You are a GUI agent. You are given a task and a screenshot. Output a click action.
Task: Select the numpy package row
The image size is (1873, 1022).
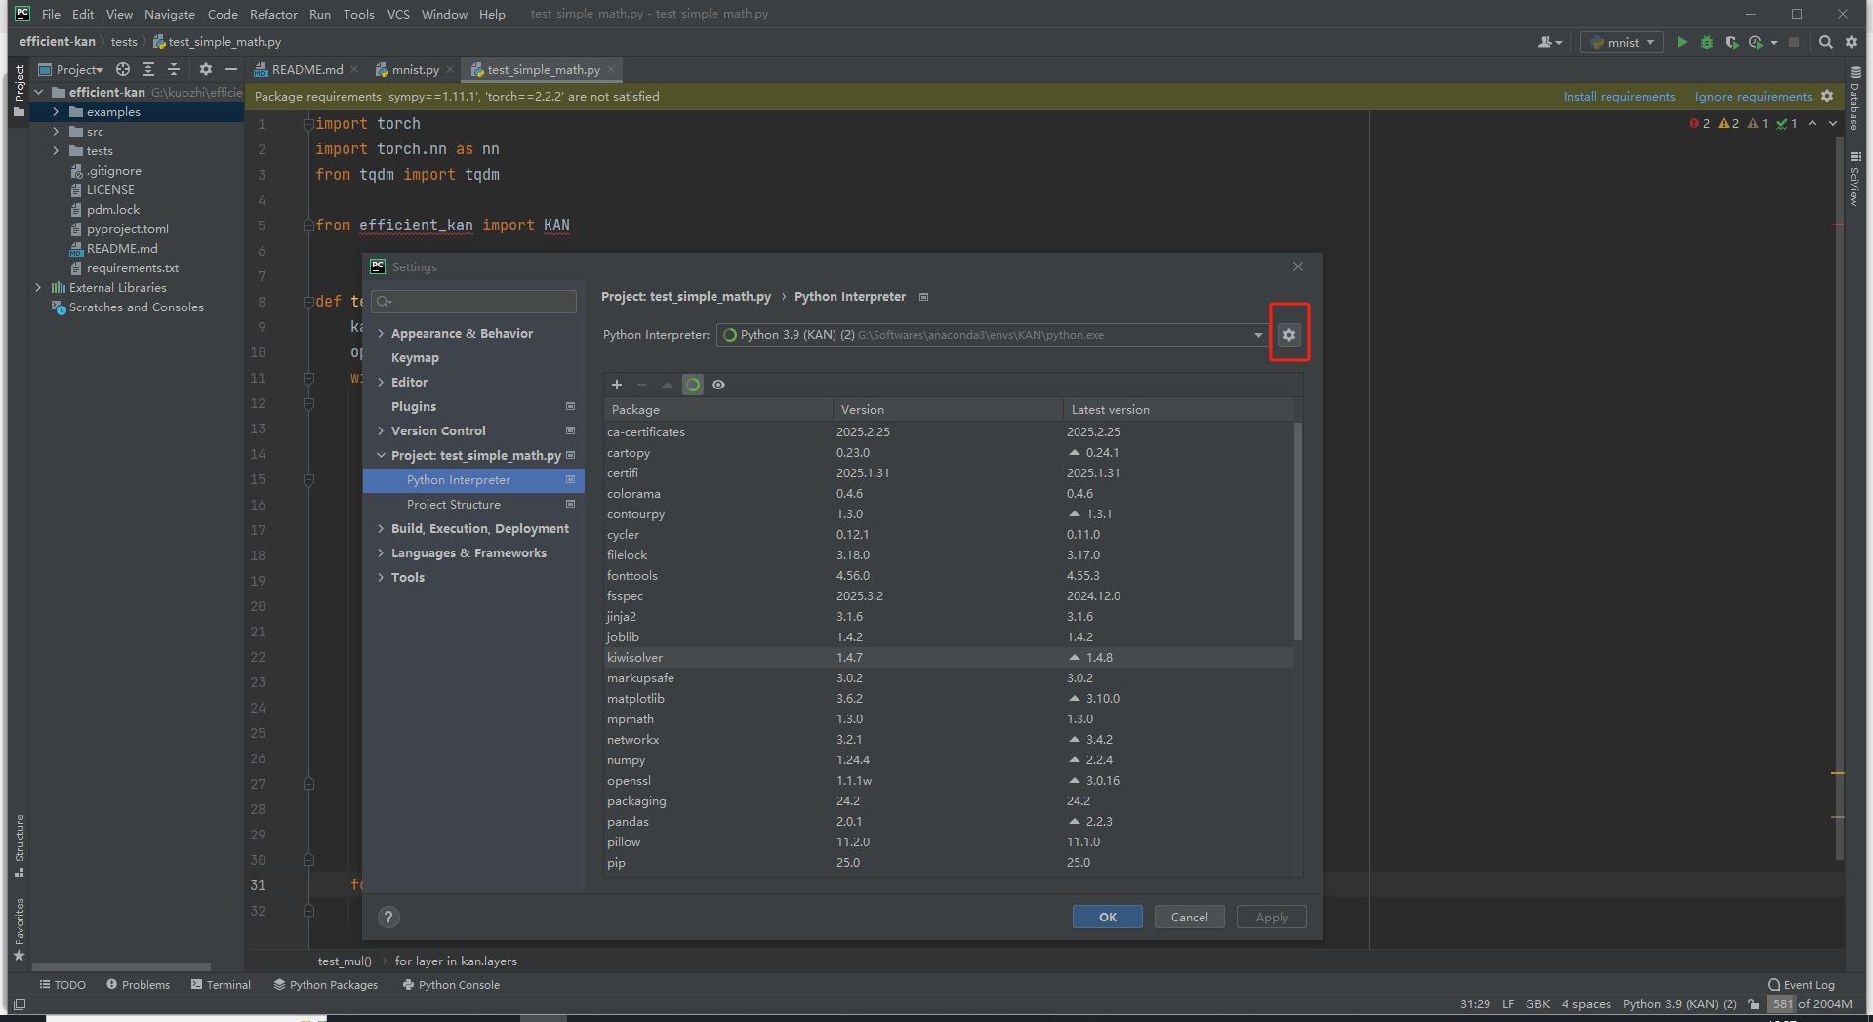(x=949, y=760)
